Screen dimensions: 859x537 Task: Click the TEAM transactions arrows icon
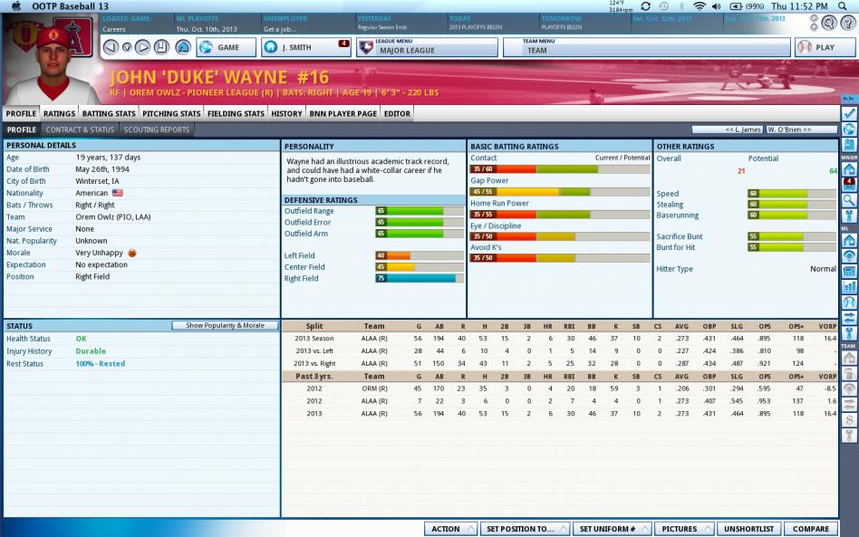(849, 405)
